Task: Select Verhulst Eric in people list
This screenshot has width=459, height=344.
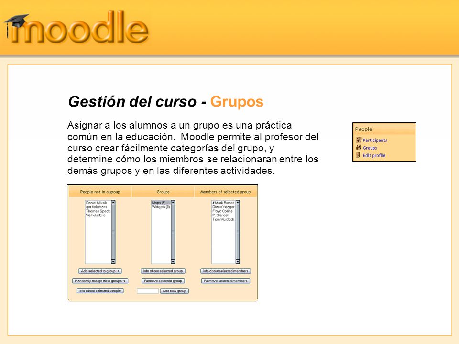Action: click(96, 215)
